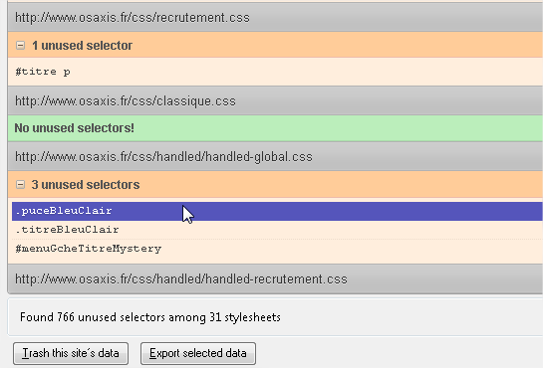Screen dimensions: 543x368
Task: Select the highlighted .puceBleuClair selector
Action: coord(64,211)
